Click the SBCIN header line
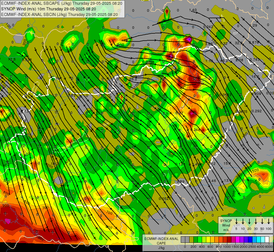The height and width of the screenshot is (252, 274). (x=59, y=15)
